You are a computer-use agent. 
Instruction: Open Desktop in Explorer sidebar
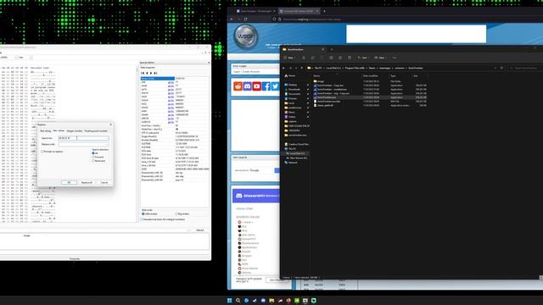(x=291, y=85)
